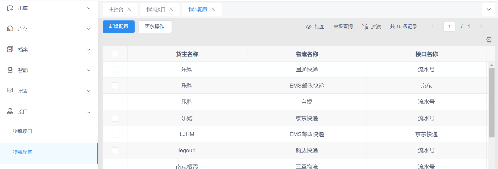Click the 圆通快递 cell
The image size is (498, 169).
[307, 70]
